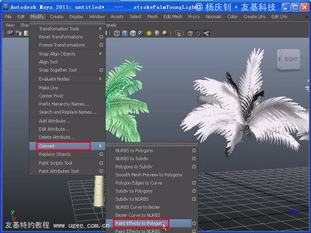311x233 pixels.
Task: Open the Create UVs menu
Action: 254,17
